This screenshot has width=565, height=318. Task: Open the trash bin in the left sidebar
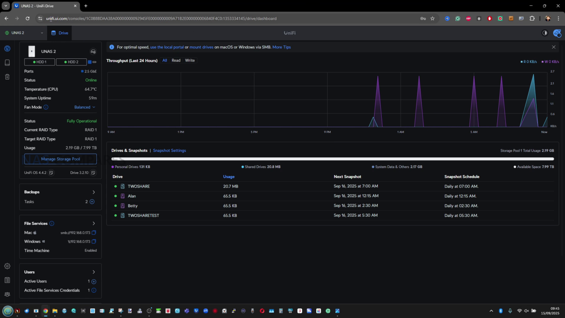(7, 77)
